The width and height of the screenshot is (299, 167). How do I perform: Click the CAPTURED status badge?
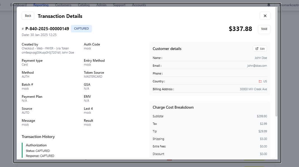[x=81, y=29]
